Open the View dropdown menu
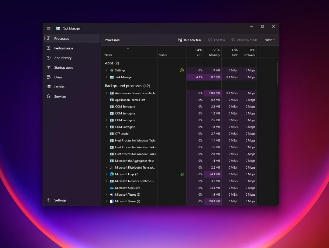The width and height of the screenshot is (329, 248). click(x=270, y=40)
